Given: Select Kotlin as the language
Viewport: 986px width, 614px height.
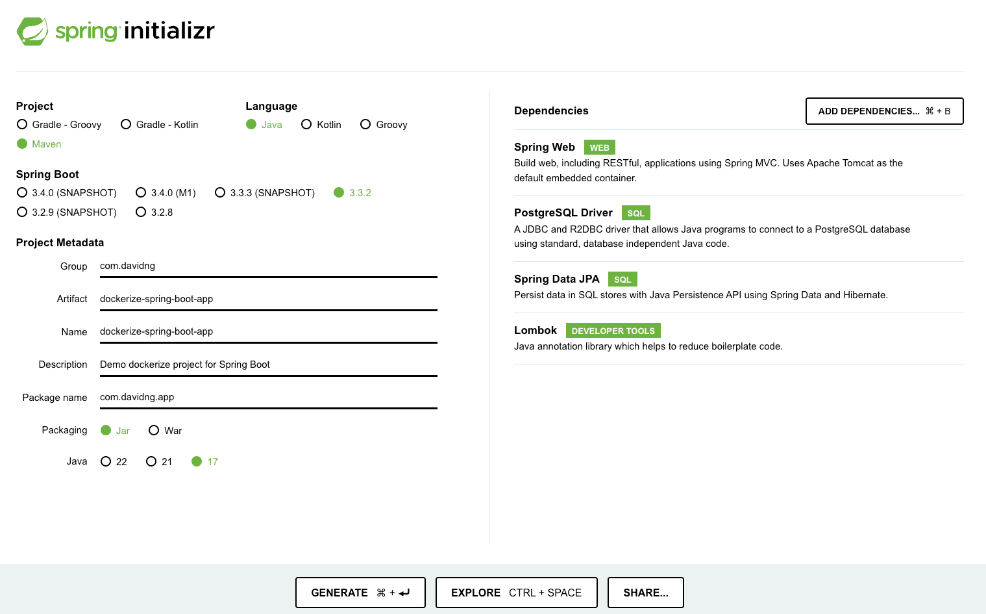Looking at the screenshot, I should click(306, 125).
